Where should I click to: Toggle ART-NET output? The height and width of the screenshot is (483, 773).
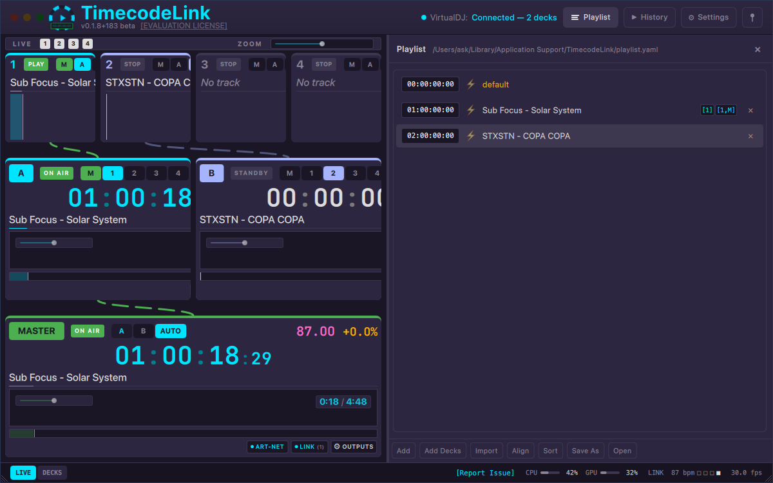(267, 446)
